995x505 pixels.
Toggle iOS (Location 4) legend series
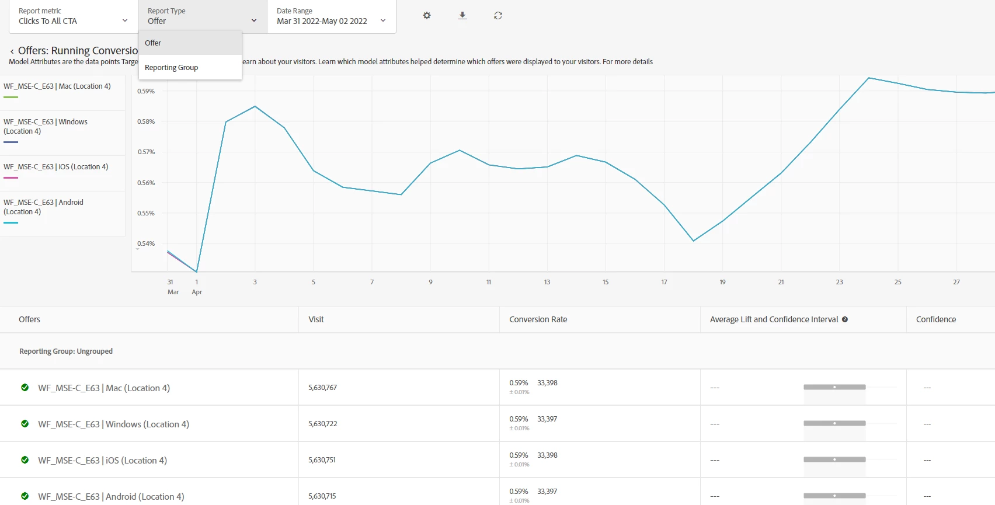click(x=62, y=173)
